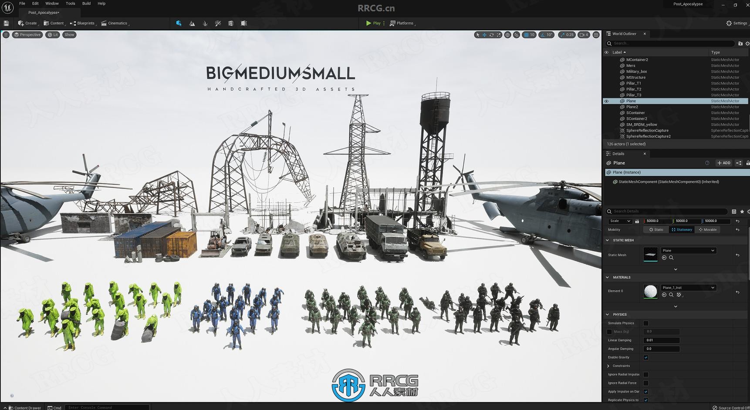Screen dimensions: 750x410
Task: Use selected asset arrow for Static Mesh
Action: (x=664, y=258)
